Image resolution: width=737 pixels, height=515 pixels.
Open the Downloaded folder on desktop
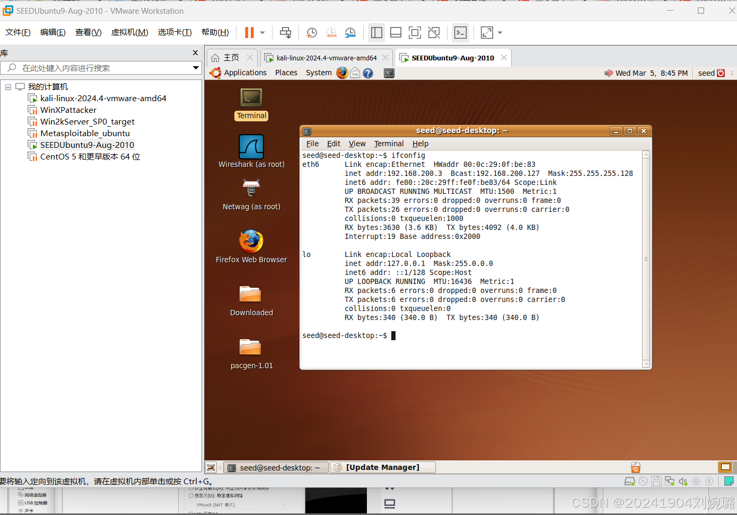[251, 301]
